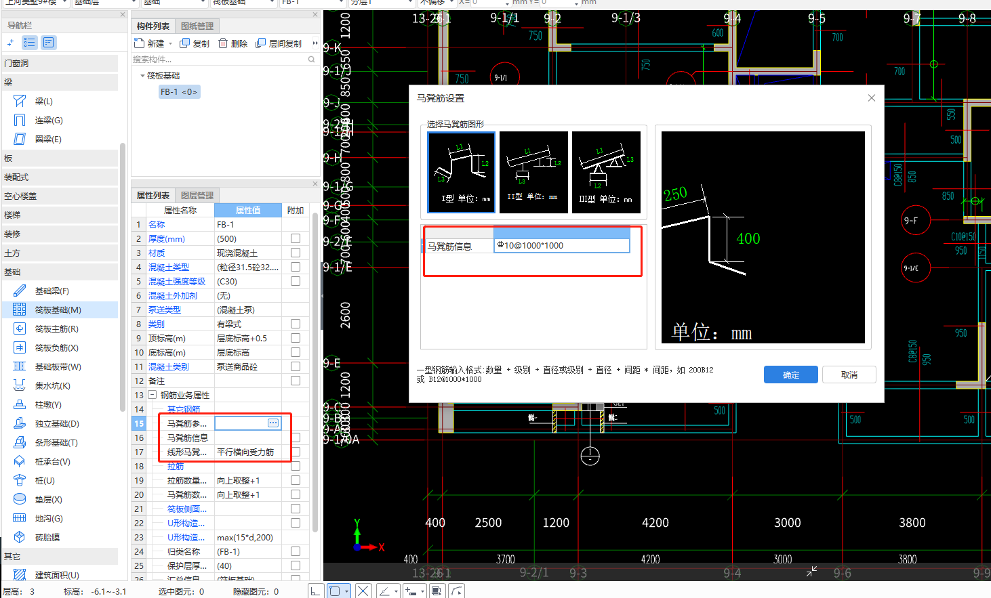Open the 混凝土类型 property link
The height and width of the screenshot is (598, 991).
[x=169, y=267]
